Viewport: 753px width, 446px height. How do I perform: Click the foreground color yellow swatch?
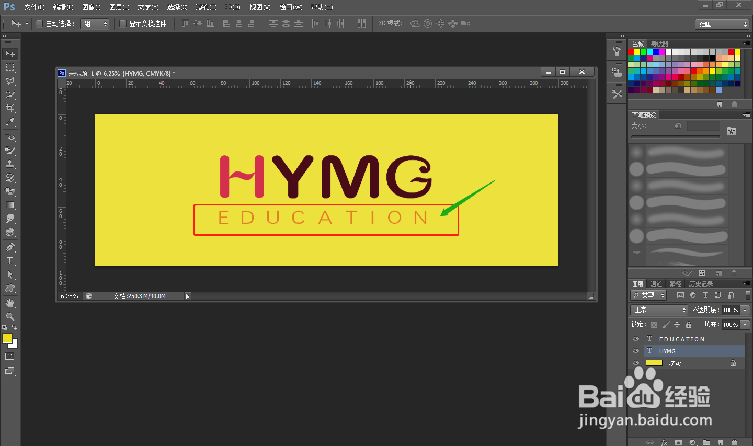click(x=7, y=338)
